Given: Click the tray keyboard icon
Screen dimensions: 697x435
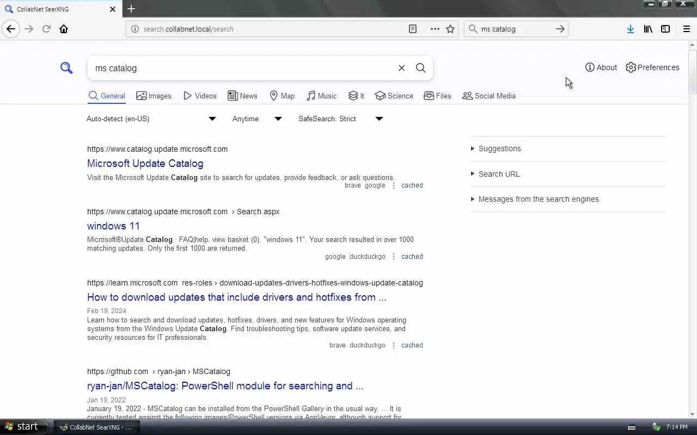Looking at the screenshot, I should click(632, 427).
